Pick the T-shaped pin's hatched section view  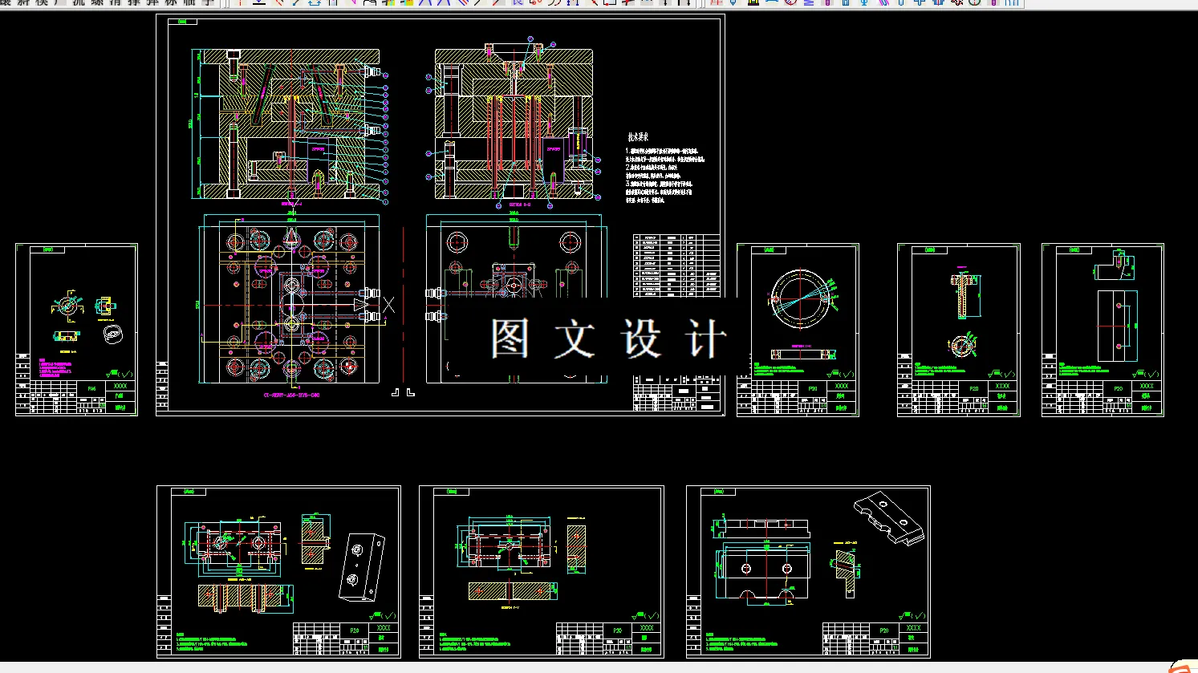tap(963, 297)
